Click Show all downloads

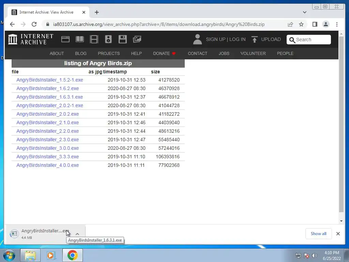pyautogui.click(x=319, y=234)
